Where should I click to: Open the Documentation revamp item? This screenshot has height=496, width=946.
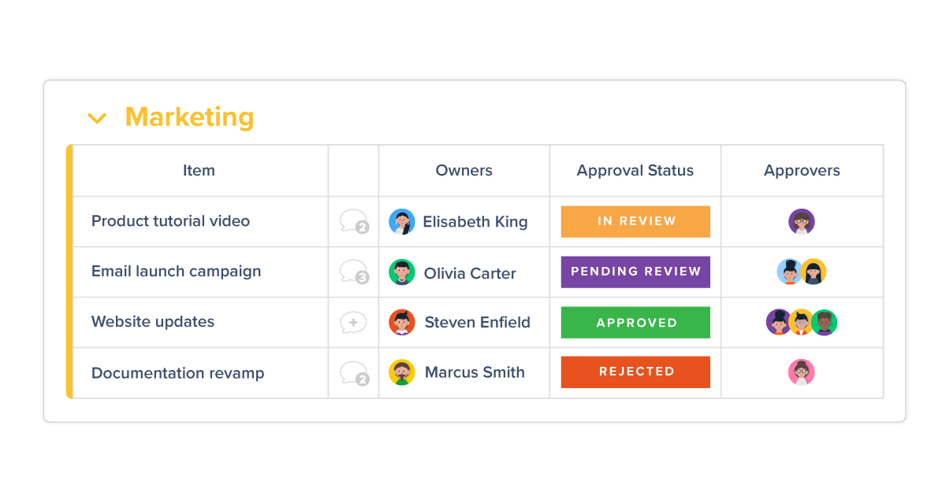177,373
